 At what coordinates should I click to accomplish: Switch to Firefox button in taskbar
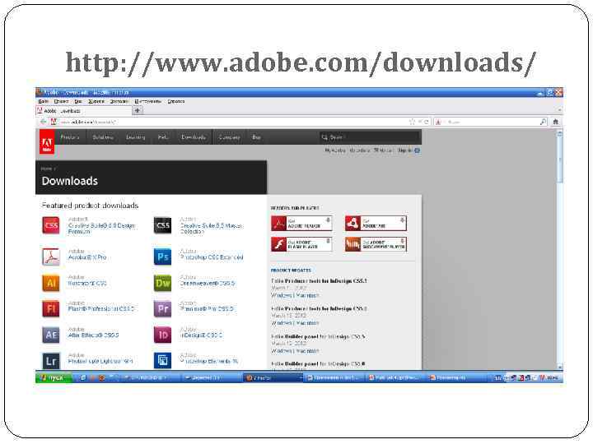coord(273,377)
